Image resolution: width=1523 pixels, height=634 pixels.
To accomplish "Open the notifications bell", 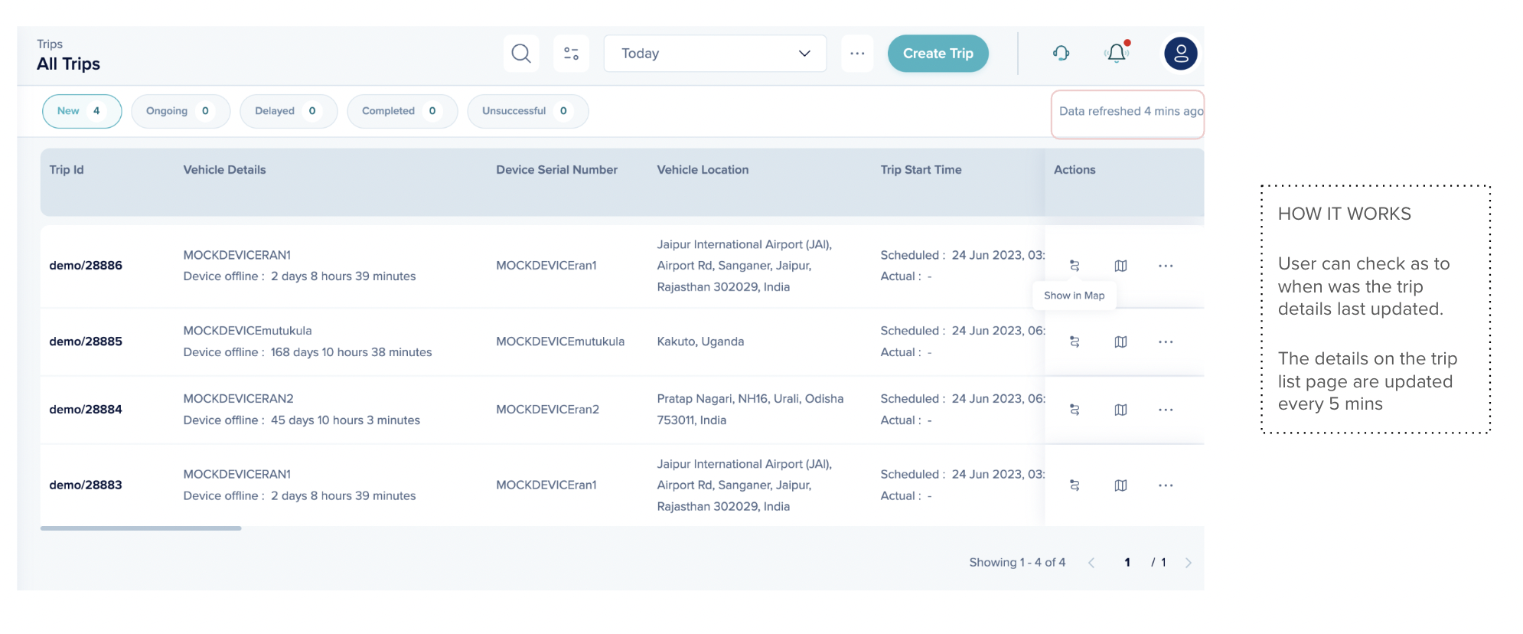I will pyautogui.click(x=1117, y=53).
